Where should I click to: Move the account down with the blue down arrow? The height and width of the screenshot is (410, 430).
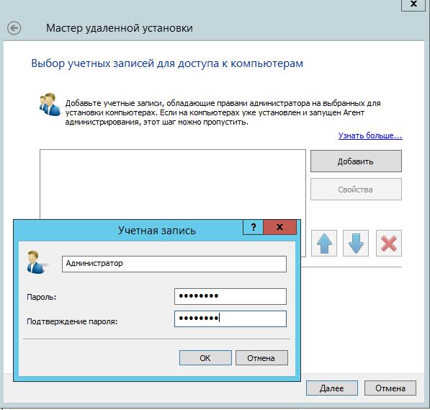coord(356,243)
